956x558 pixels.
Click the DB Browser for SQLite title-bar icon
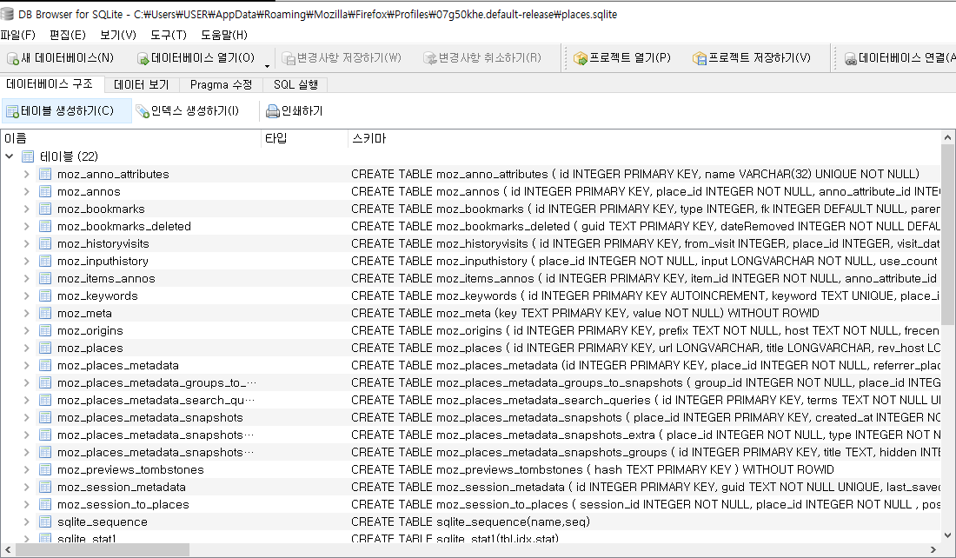click(x=7, y=13)
